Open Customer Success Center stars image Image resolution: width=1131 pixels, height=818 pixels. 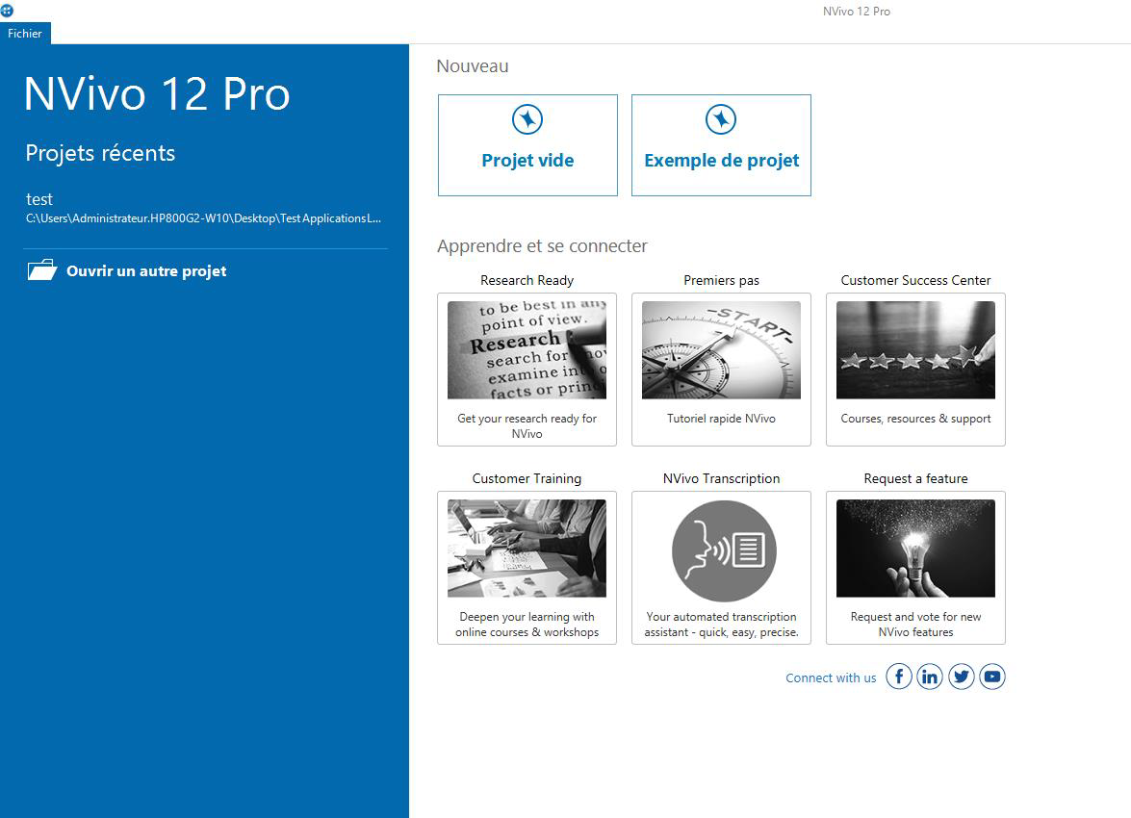[915, 350]
